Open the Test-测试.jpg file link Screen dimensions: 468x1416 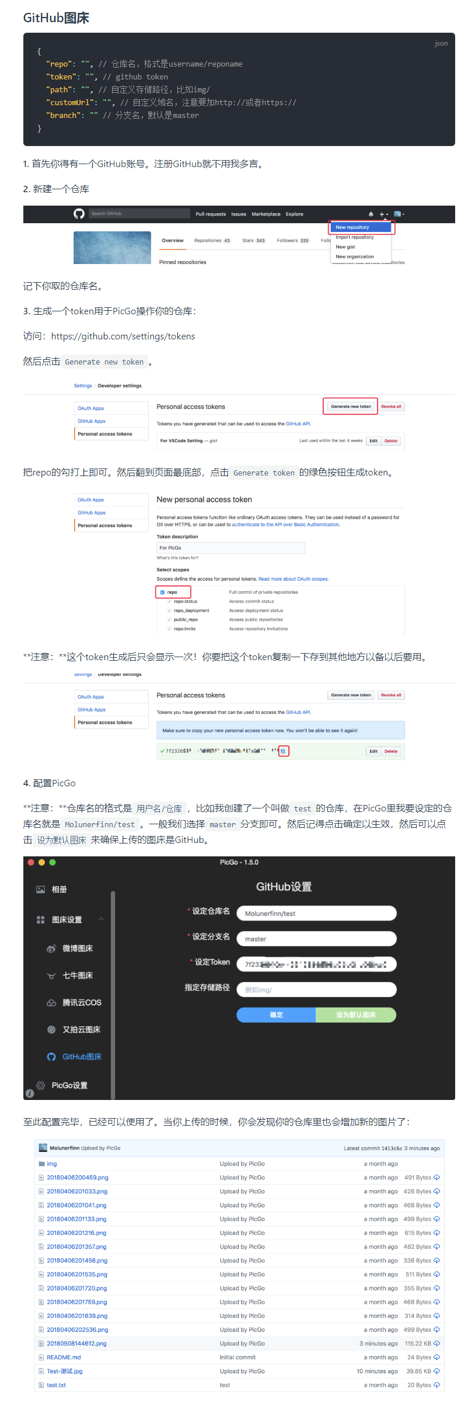pyautogui.click(x=65, y=1371)
